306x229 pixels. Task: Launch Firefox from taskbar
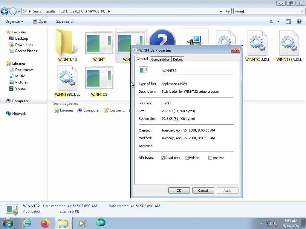[x=45, y=223]
